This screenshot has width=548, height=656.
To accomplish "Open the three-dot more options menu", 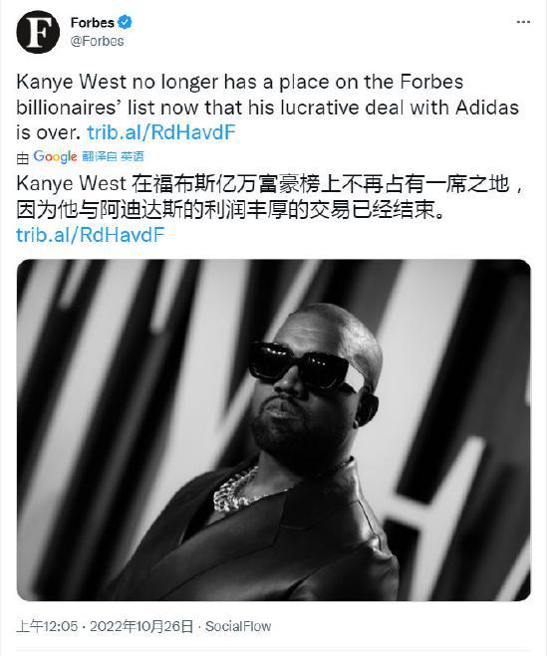I will [523, 22].
